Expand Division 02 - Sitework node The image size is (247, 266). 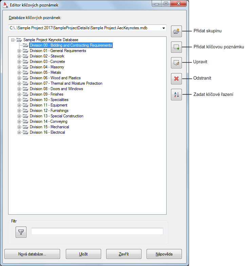point(19,56)
